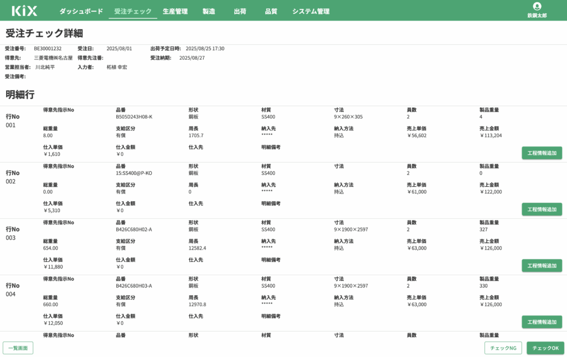Click part number 15:SS400@P-KO
Image resolution: width=567 pixels, height=357 pixels.
[134, 174]
